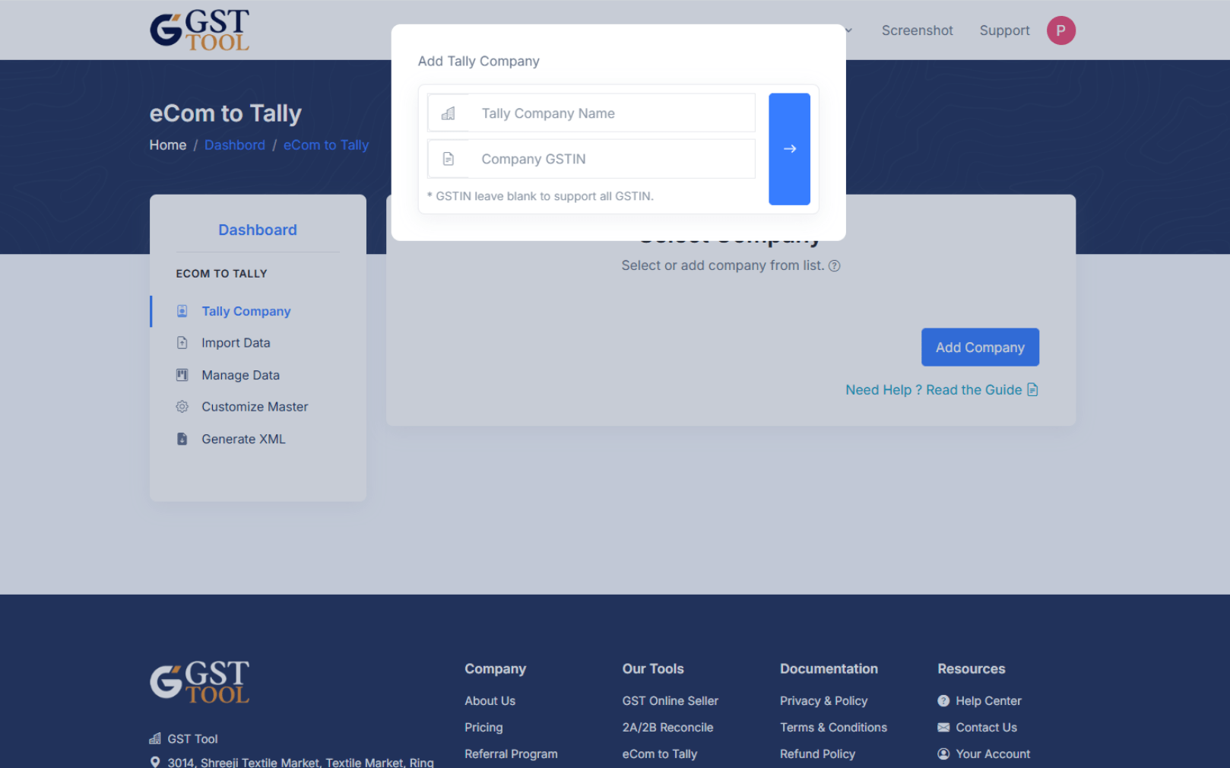The image size is (1230, 768).
Task: Open Terms & Conditions footer link
Action: 833,728
